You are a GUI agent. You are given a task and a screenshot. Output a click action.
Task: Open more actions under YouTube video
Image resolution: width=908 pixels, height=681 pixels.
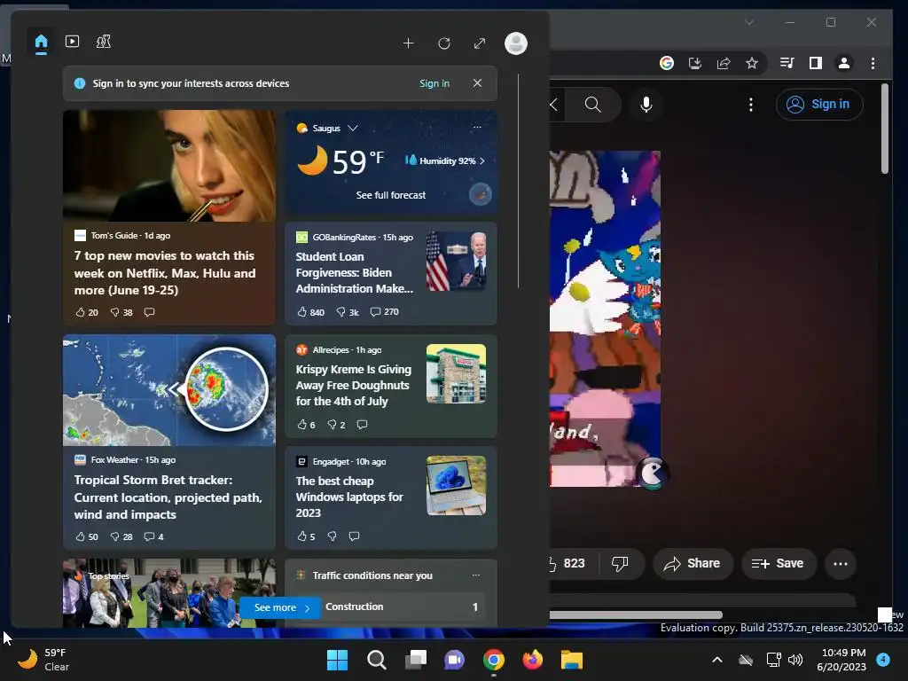coord(841,563)
